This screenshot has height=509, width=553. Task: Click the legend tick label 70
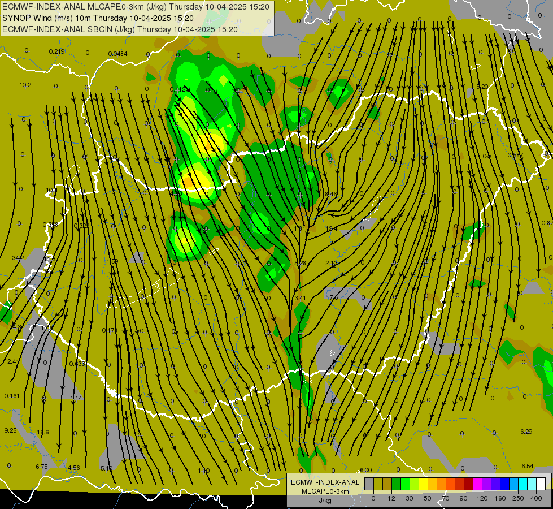pyautogui.click(x=446, y=498)
